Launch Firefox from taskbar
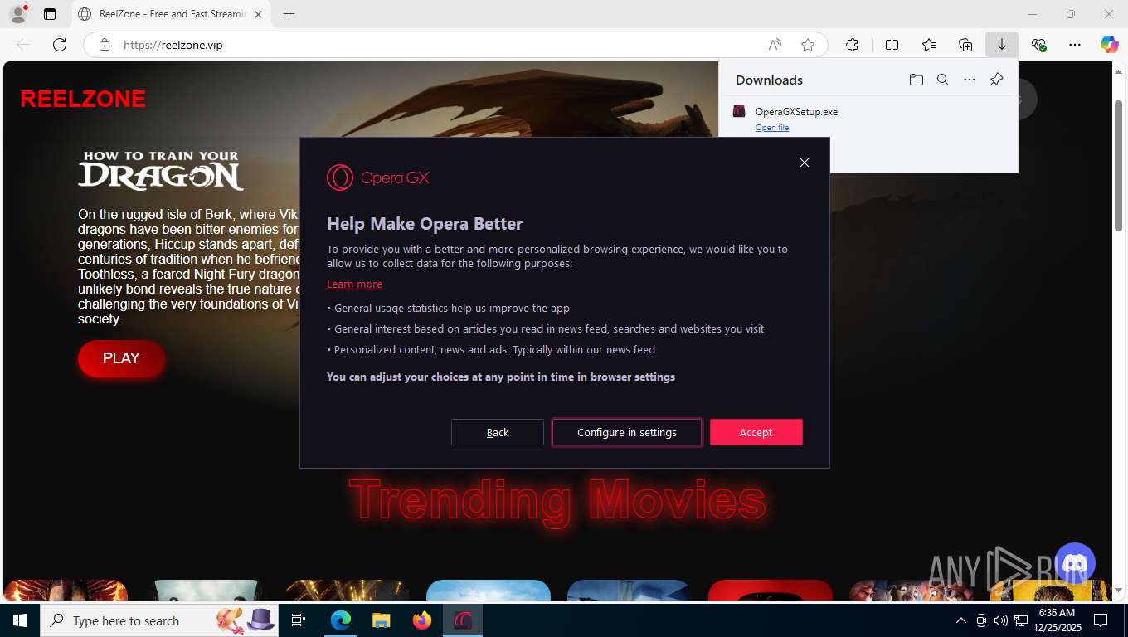This screenshot has width=1128, height=637. coord(422,620)
